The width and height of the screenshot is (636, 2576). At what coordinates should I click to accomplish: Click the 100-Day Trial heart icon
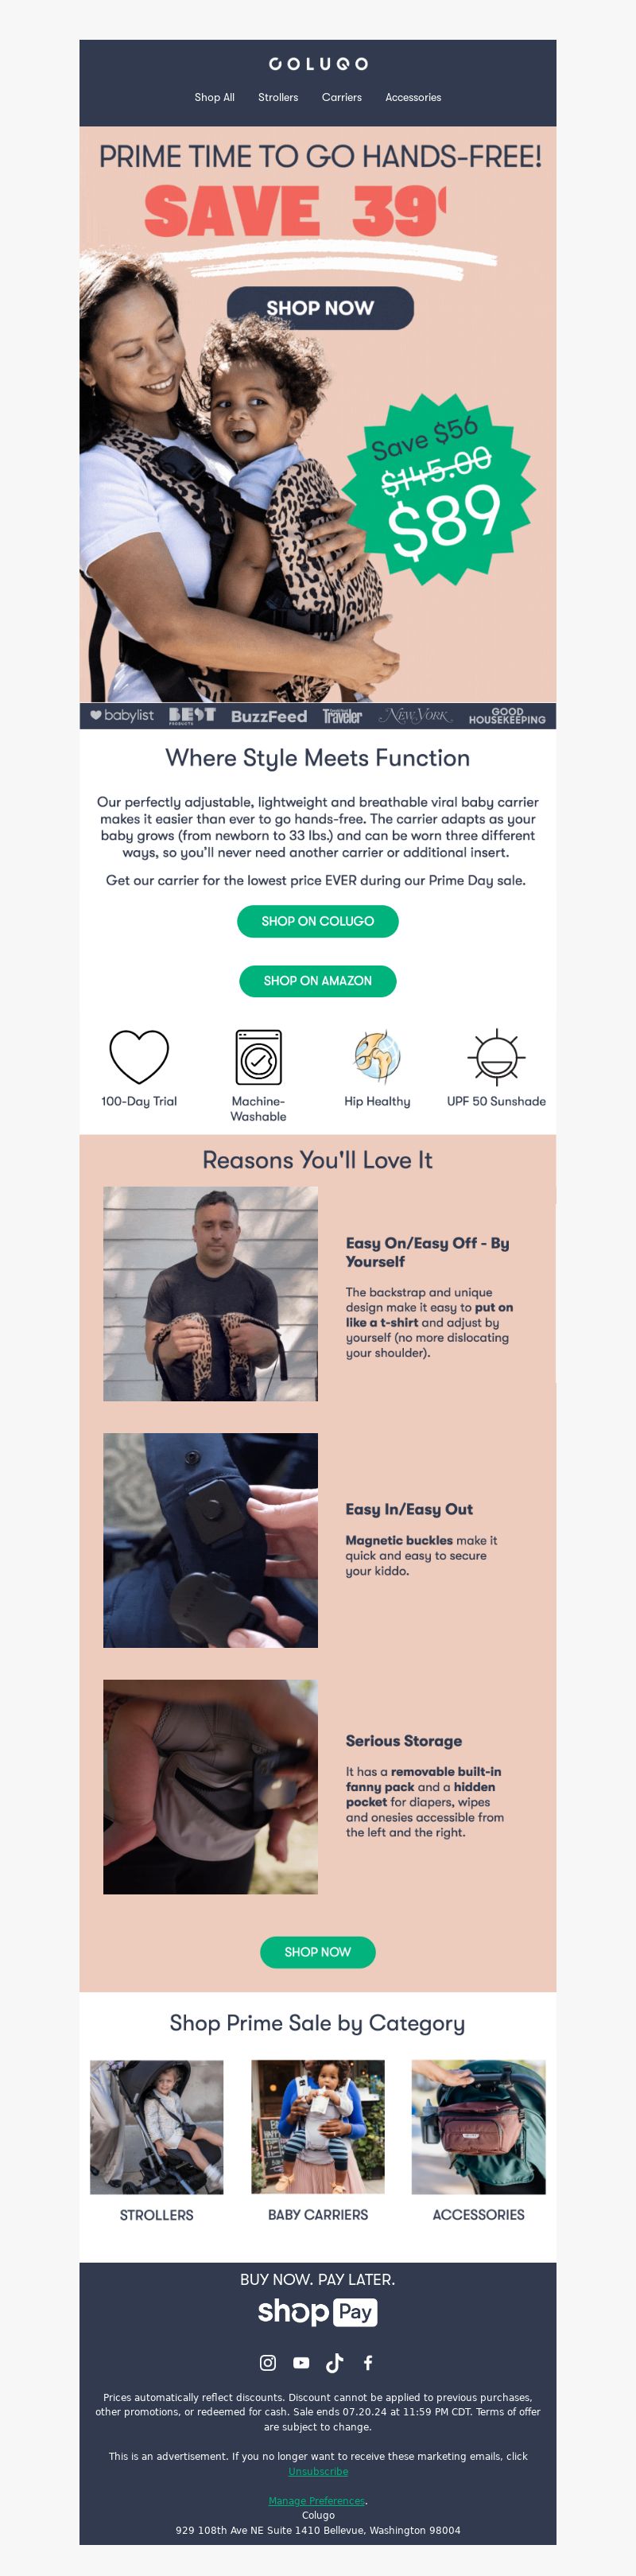click(x=139, y=1057)
